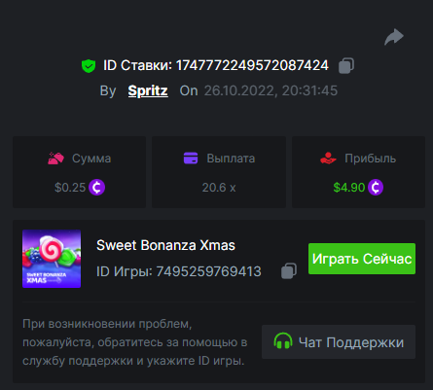Click the share arrow icon
433x390 pixels.
coord(394,37)
